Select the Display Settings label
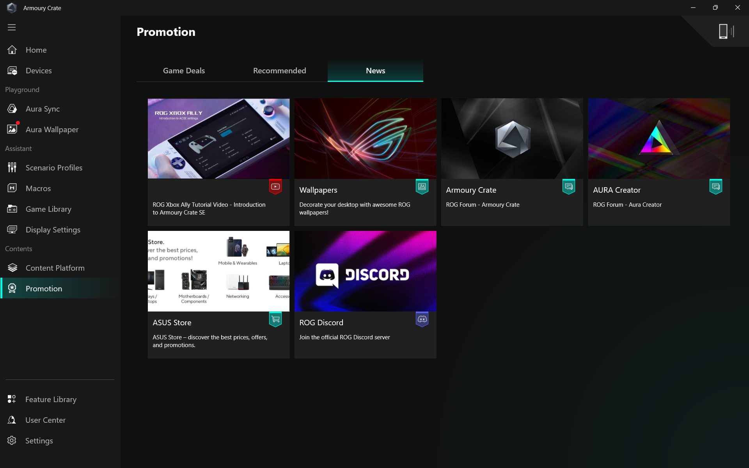This screenshot has height=468, width=749. coord(53,230)
